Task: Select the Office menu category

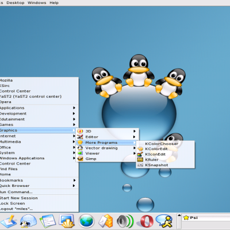Action: pyautogui.click(x=38, y=147)
